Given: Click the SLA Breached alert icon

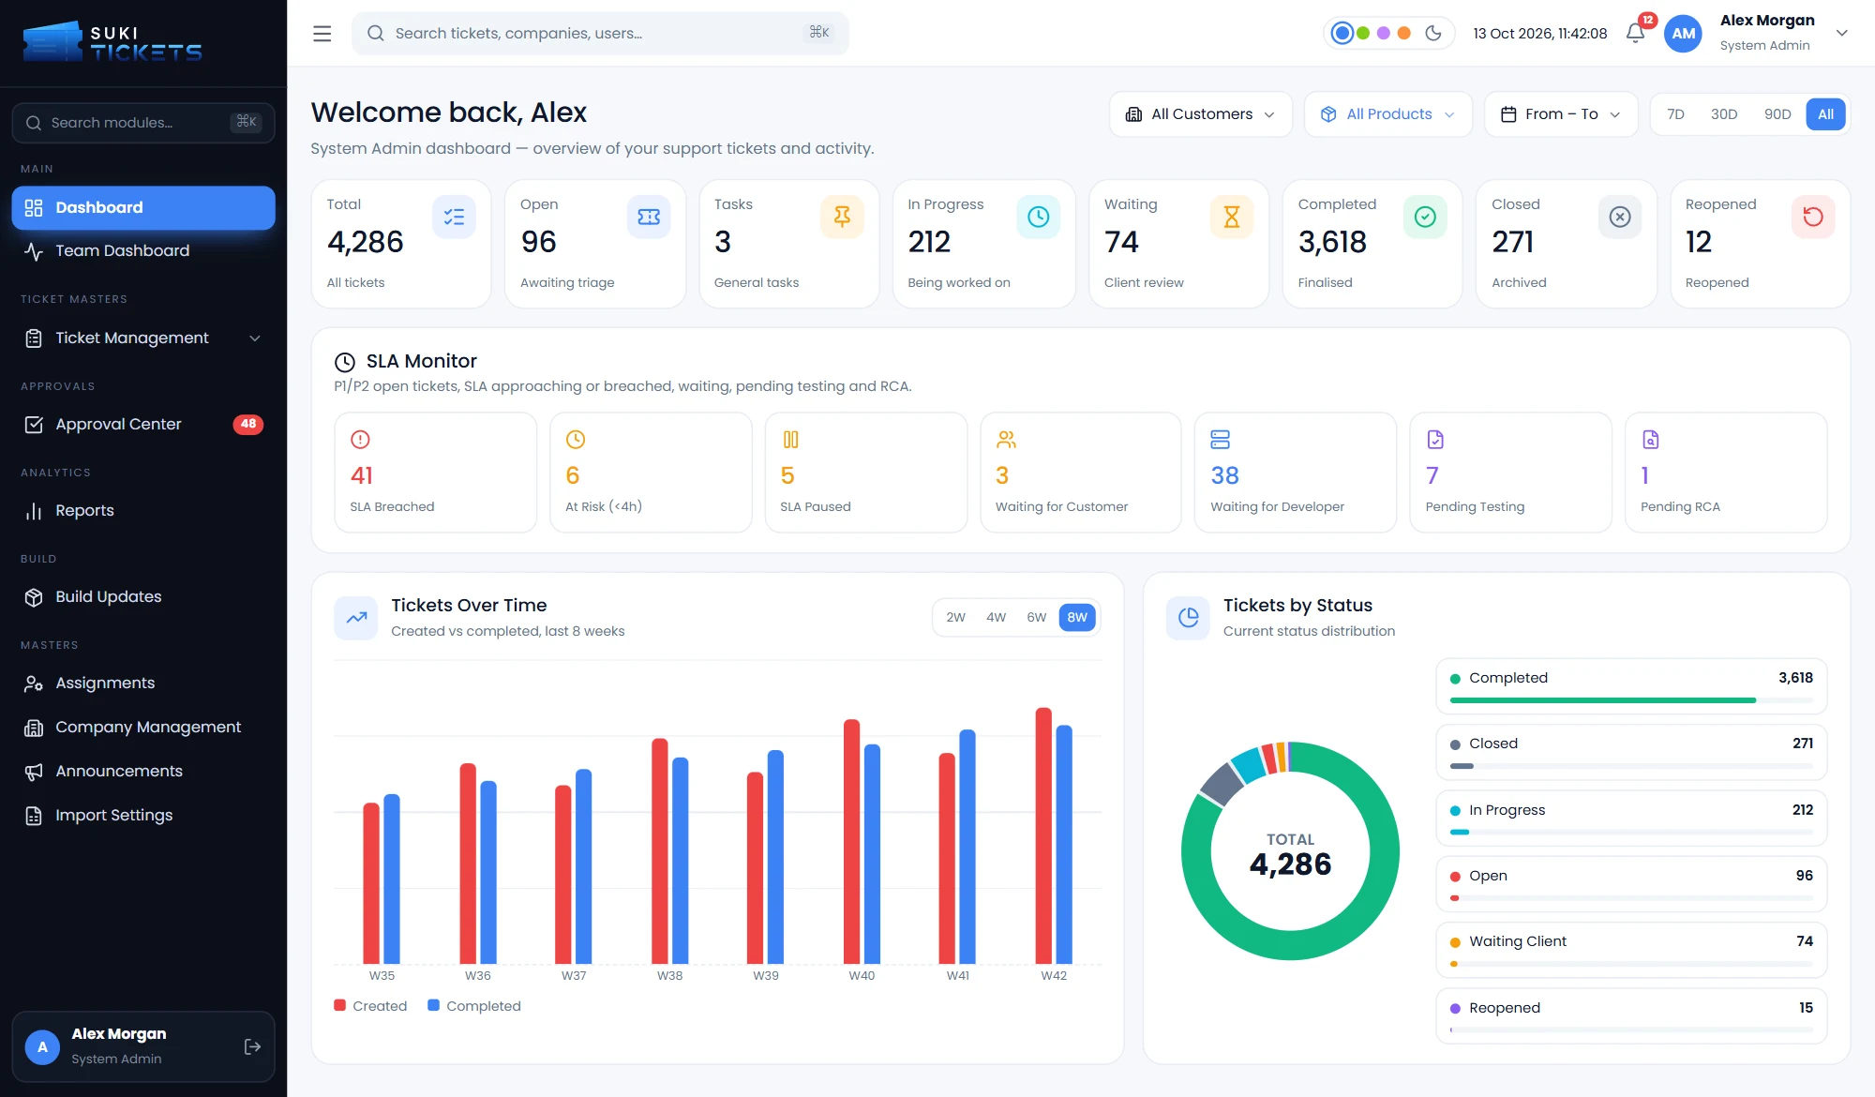Looking at the screenshot, I should pyautogui.click(x=360, y=439).
